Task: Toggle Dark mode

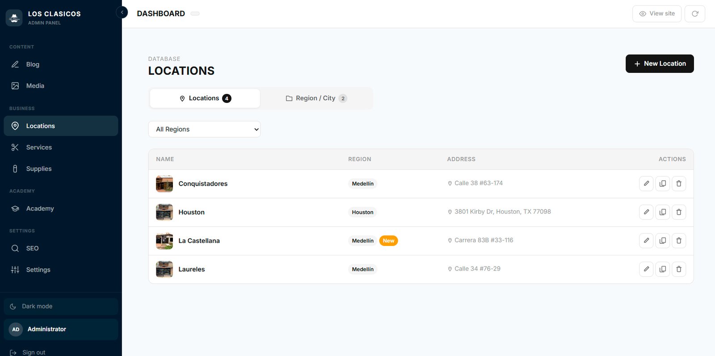Action: click(x=61, y=306)
